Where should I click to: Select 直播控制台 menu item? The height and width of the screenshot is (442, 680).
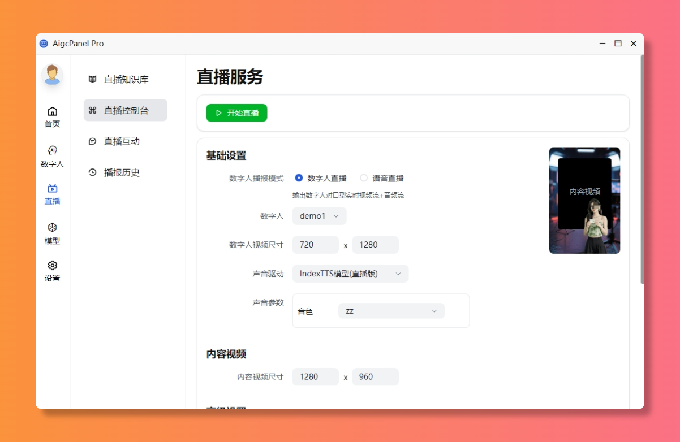(125, 111)
